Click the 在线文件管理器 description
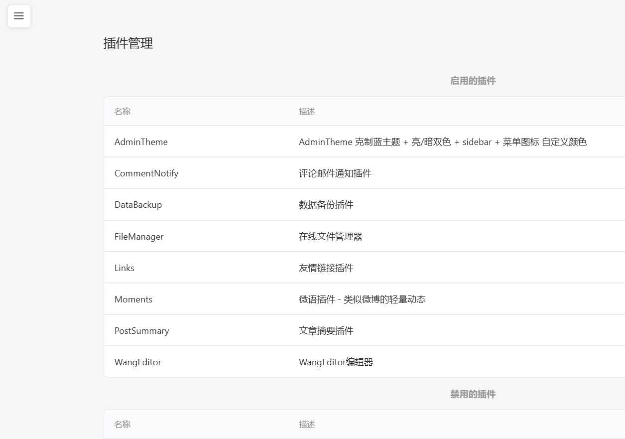 [x=331, y=237]
